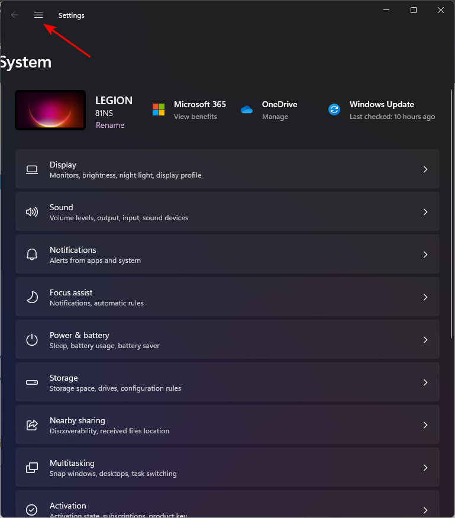Click the Display monitor icon
The image size is (455, 518).
[x=32, y=170]
